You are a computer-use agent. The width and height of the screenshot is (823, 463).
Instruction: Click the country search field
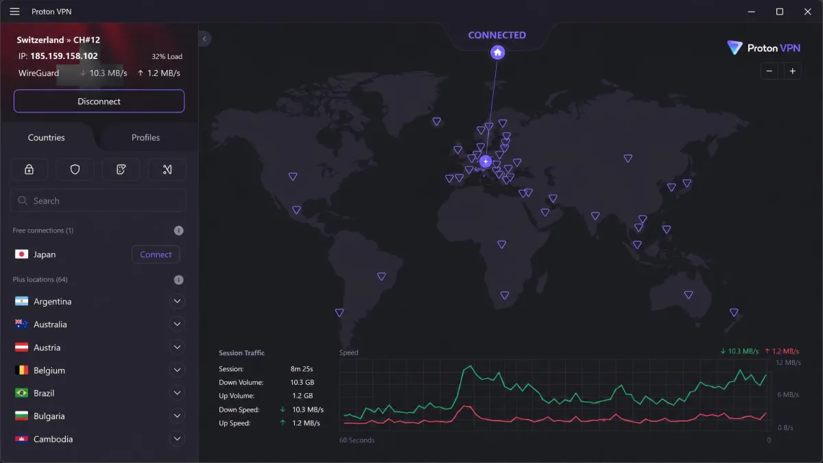pyautogui.click(x=98, y=201)
